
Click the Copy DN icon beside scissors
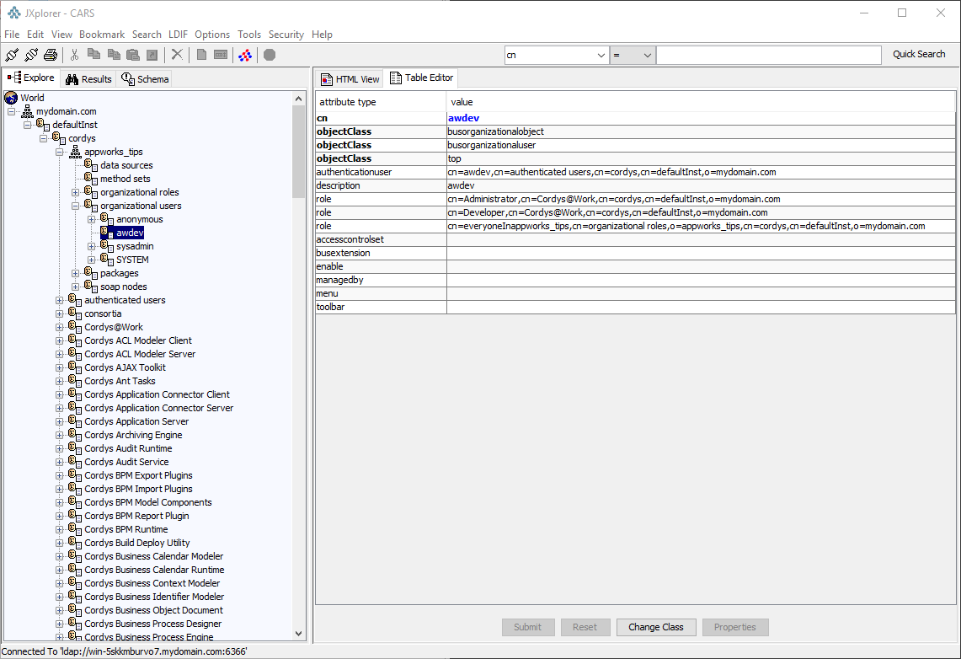(93, 55)
